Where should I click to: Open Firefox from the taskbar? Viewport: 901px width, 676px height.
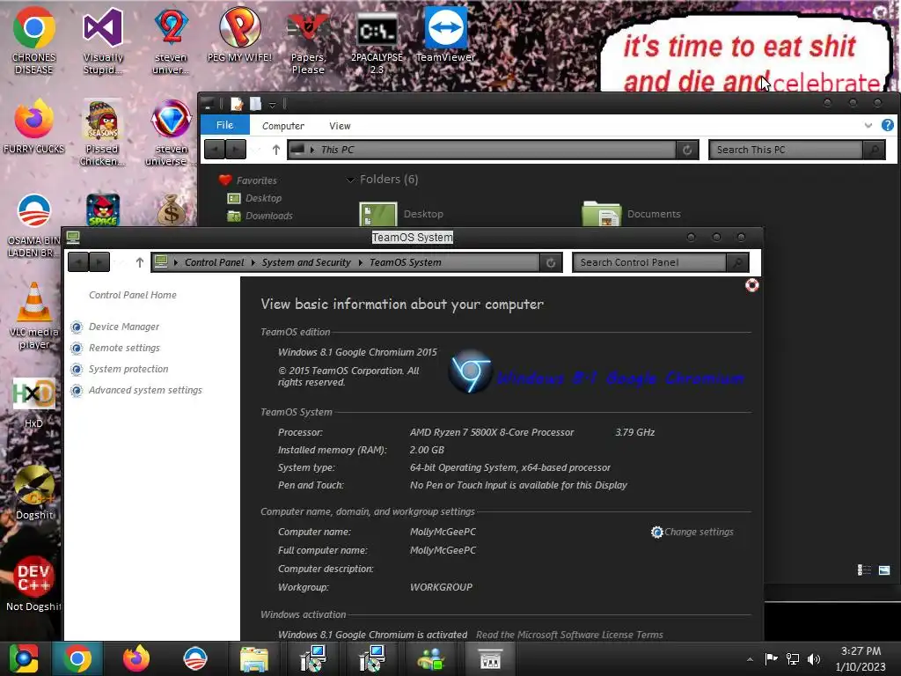(136, 658)
